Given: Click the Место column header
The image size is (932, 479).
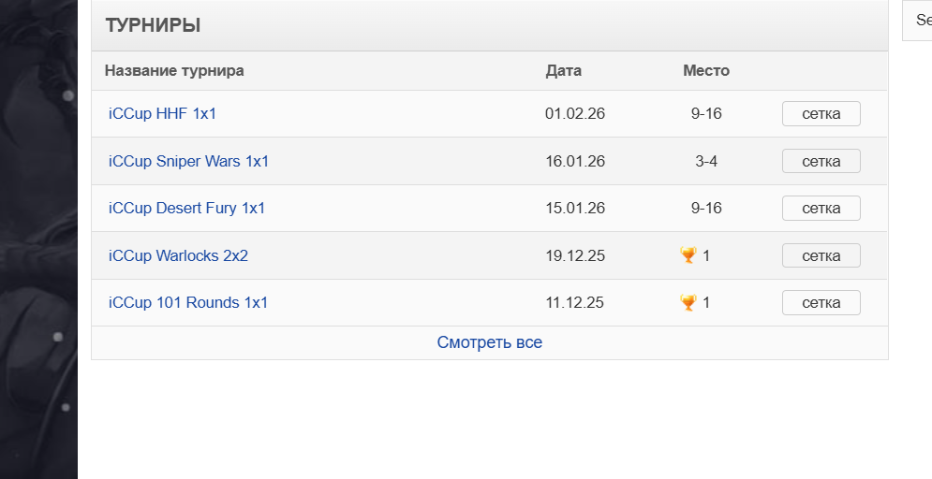Looking at the screenshot, I should pos(705,70).
